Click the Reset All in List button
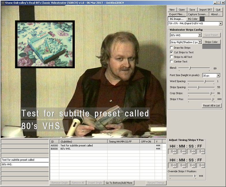The width and height of the screenshot is (226, 187). [212, 106]
